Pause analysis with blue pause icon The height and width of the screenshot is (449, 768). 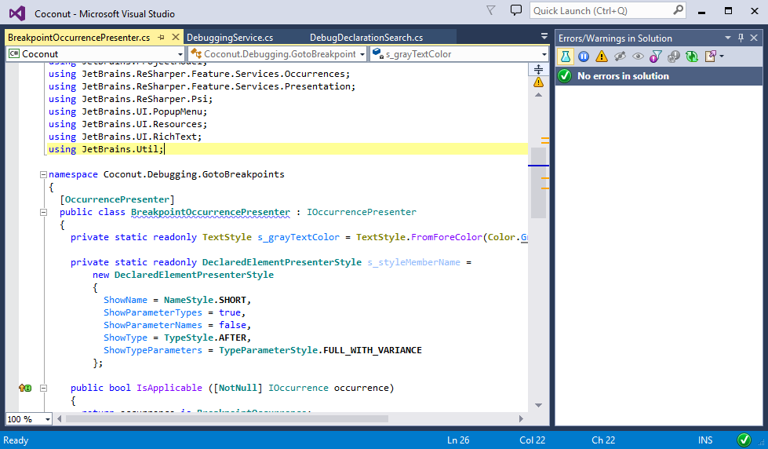point(584,57)
